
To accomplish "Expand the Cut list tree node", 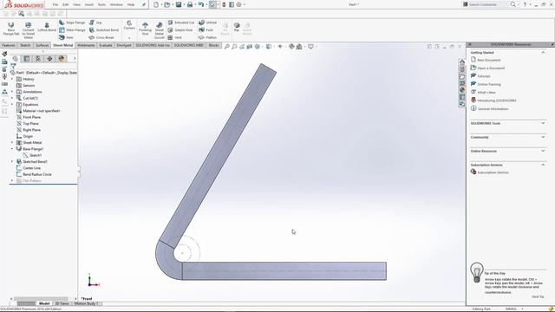I will click(x=12, y=98).
